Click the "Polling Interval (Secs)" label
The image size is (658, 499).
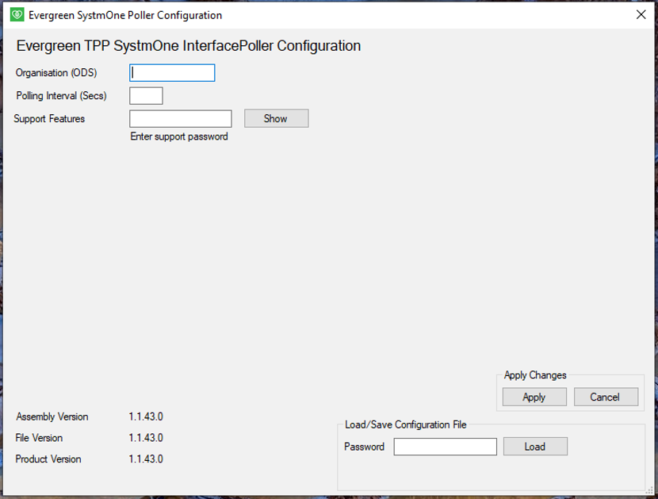61,96
